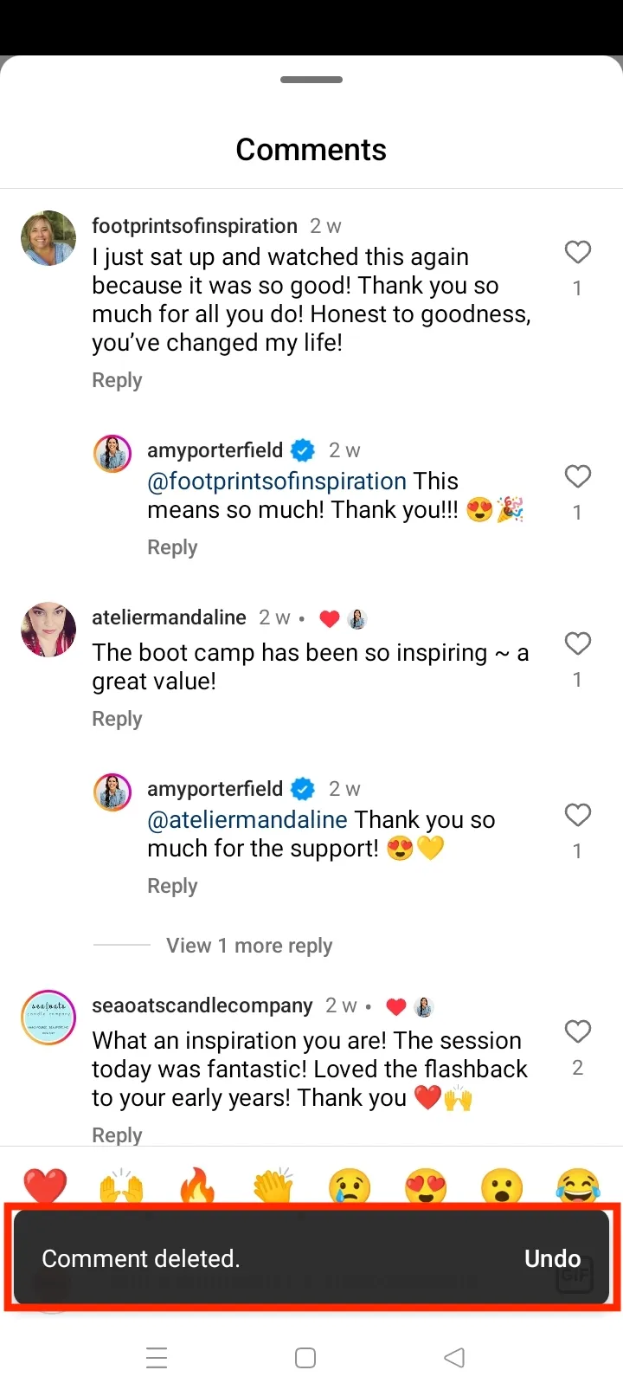Insert the red heart emoji reaction
This screenshot has width=623, height=1396.
pos(45,1185)
